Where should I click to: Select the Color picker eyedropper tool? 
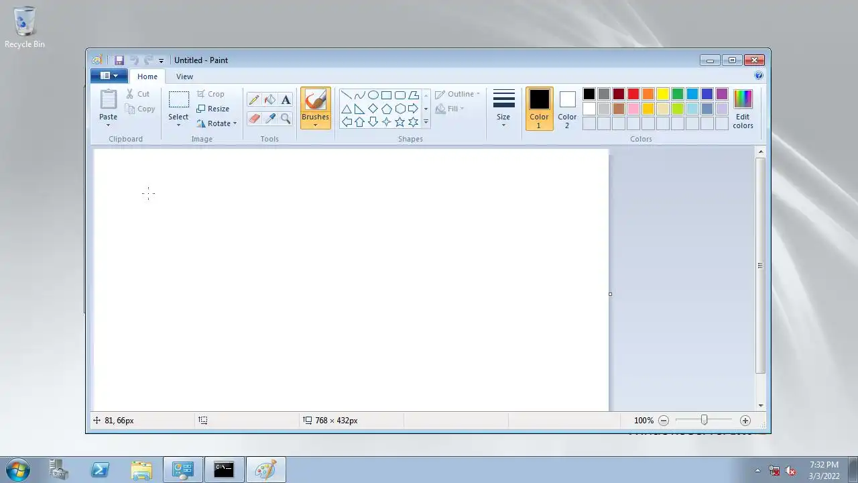coord(269,119)
